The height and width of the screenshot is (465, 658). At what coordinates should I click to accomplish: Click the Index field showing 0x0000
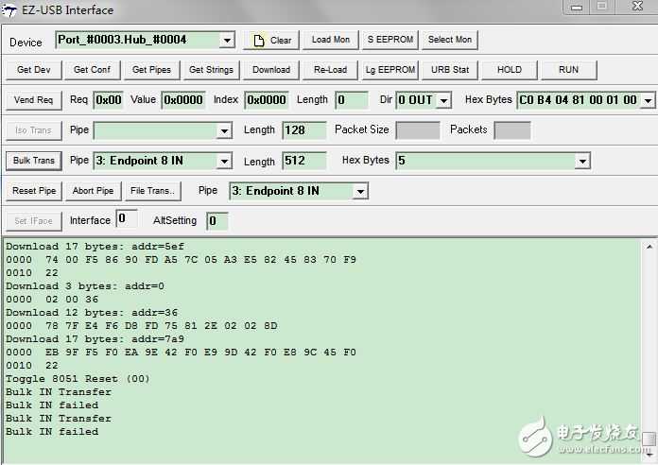[266, 100]
